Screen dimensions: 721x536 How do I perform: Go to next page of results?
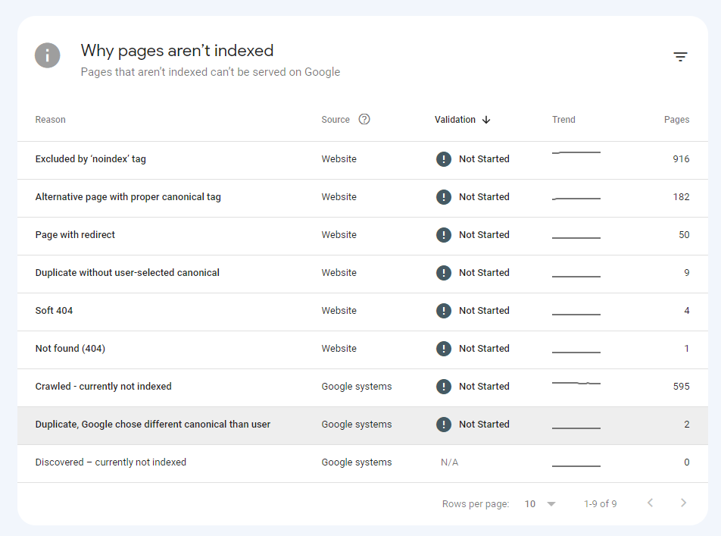[x=683, y=503]
